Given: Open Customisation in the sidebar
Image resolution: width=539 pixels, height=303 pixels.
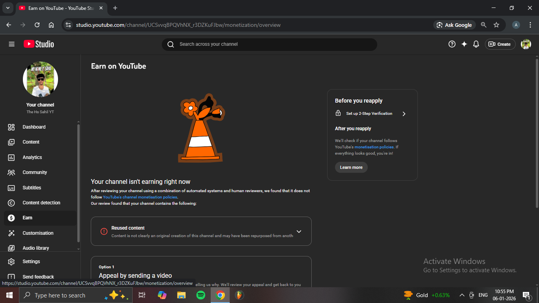Looking at the screenshot, I should point(38,233).
